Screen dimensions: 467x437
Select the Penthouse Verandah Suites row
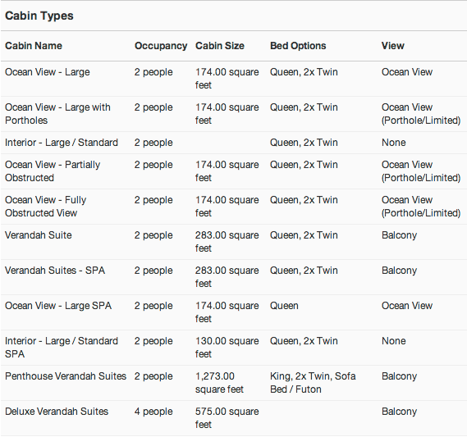[233, 383]
